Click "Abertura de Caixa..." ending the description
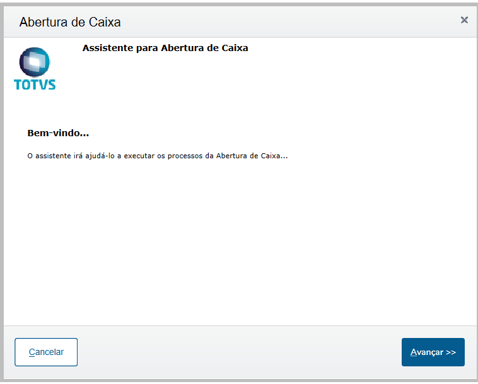This screenshot has width=478, height=384. [x=252, y=155]
